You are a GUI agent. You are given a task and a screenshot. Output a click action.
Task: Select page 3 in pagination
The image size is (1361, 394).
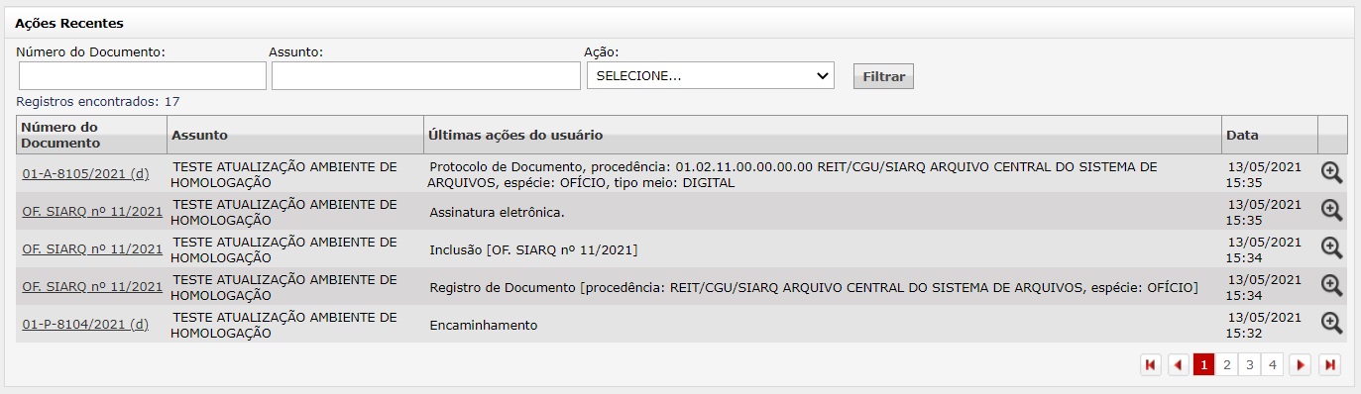[x=1250, y=365]
